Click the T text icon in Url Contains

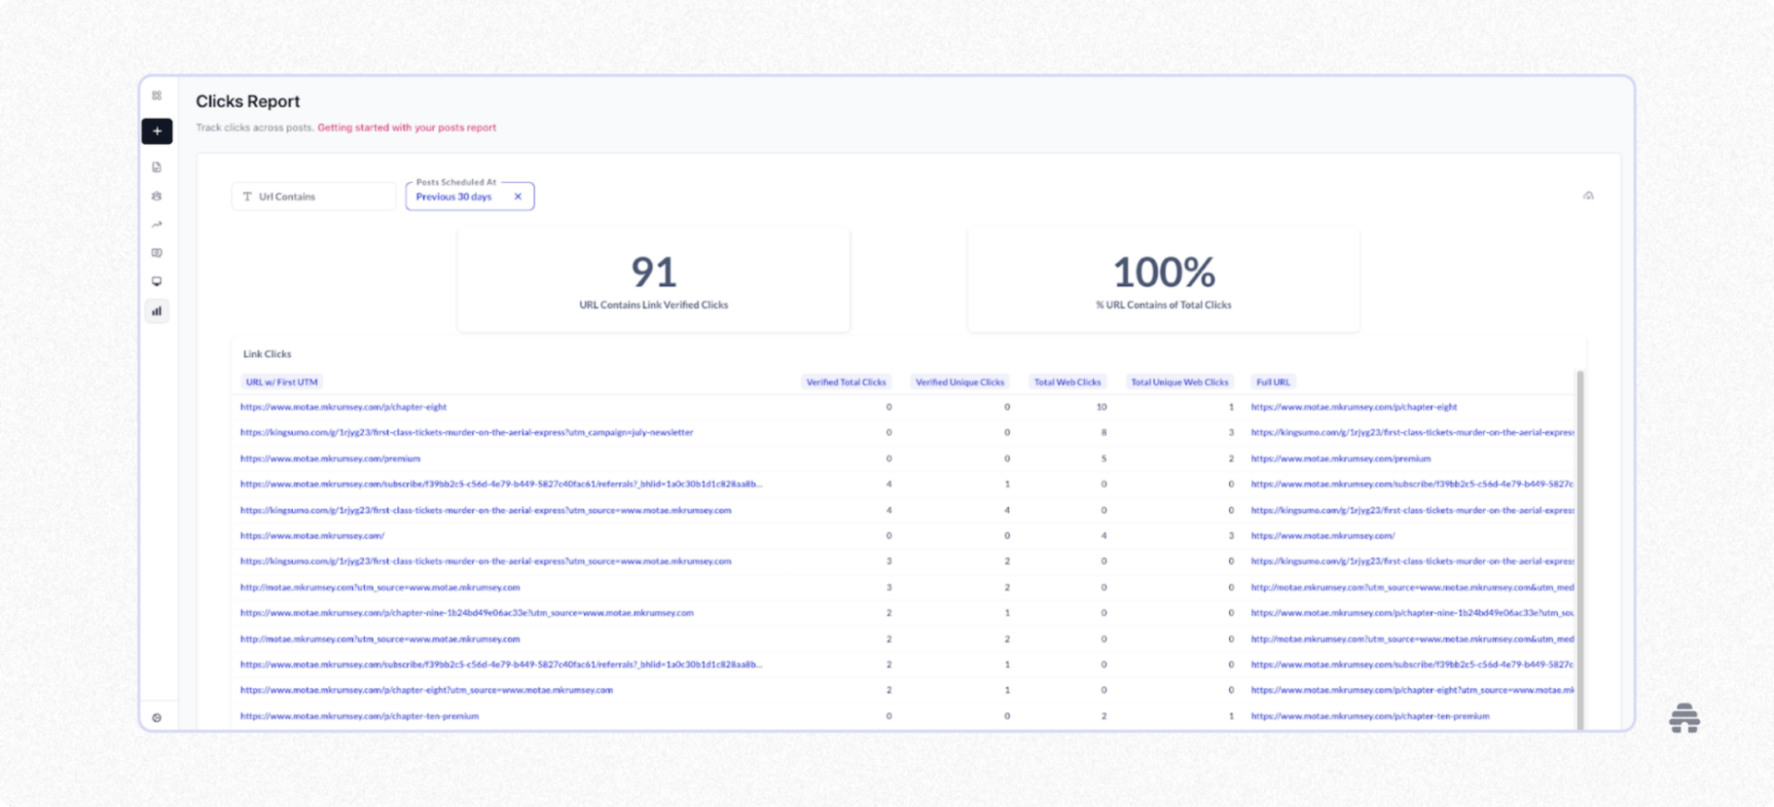[248, 197]
